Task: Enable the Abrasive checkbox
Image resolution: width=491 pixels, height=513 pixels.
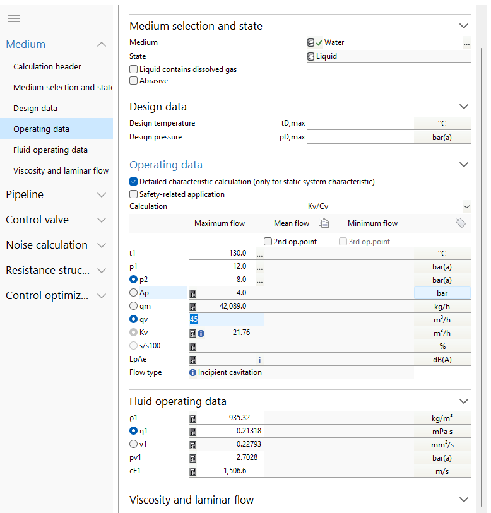Action: 133,81
